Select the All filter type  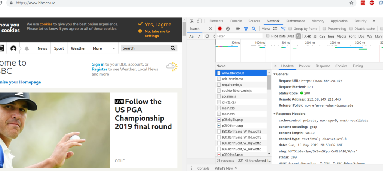pos(298,36)
